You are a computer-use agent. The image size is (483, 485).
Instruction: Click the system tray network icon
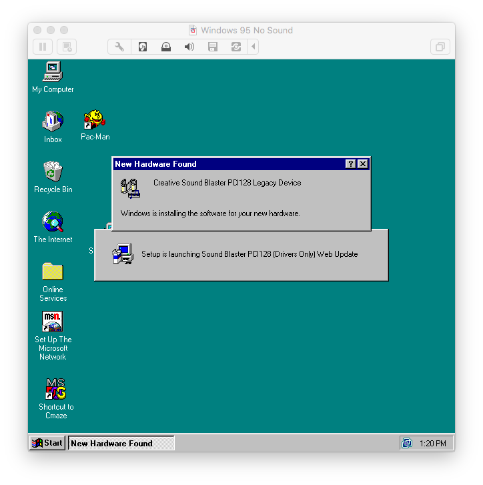click(x=406, y=443)
